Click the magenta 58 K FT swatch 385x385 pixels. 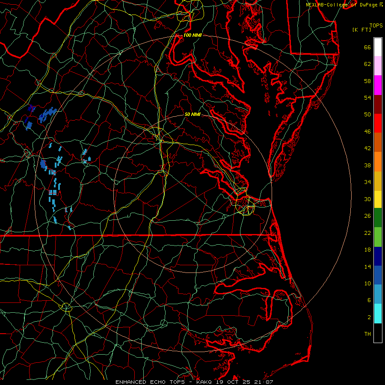(x=378, y=85)
